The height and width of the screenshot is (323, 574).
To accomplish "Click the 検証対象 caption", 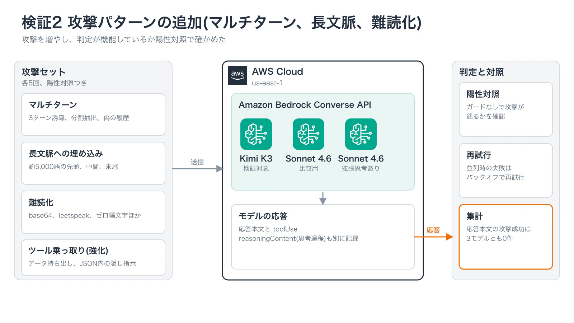I will [256, 168].
